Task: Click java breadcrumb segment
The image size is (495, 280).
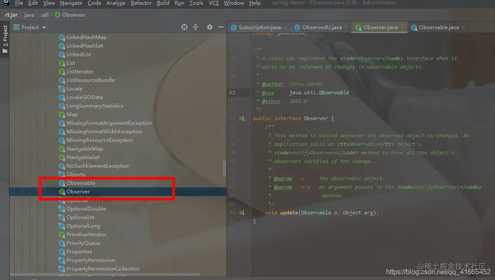Action: pyautogui.click(x=29, y=15)
